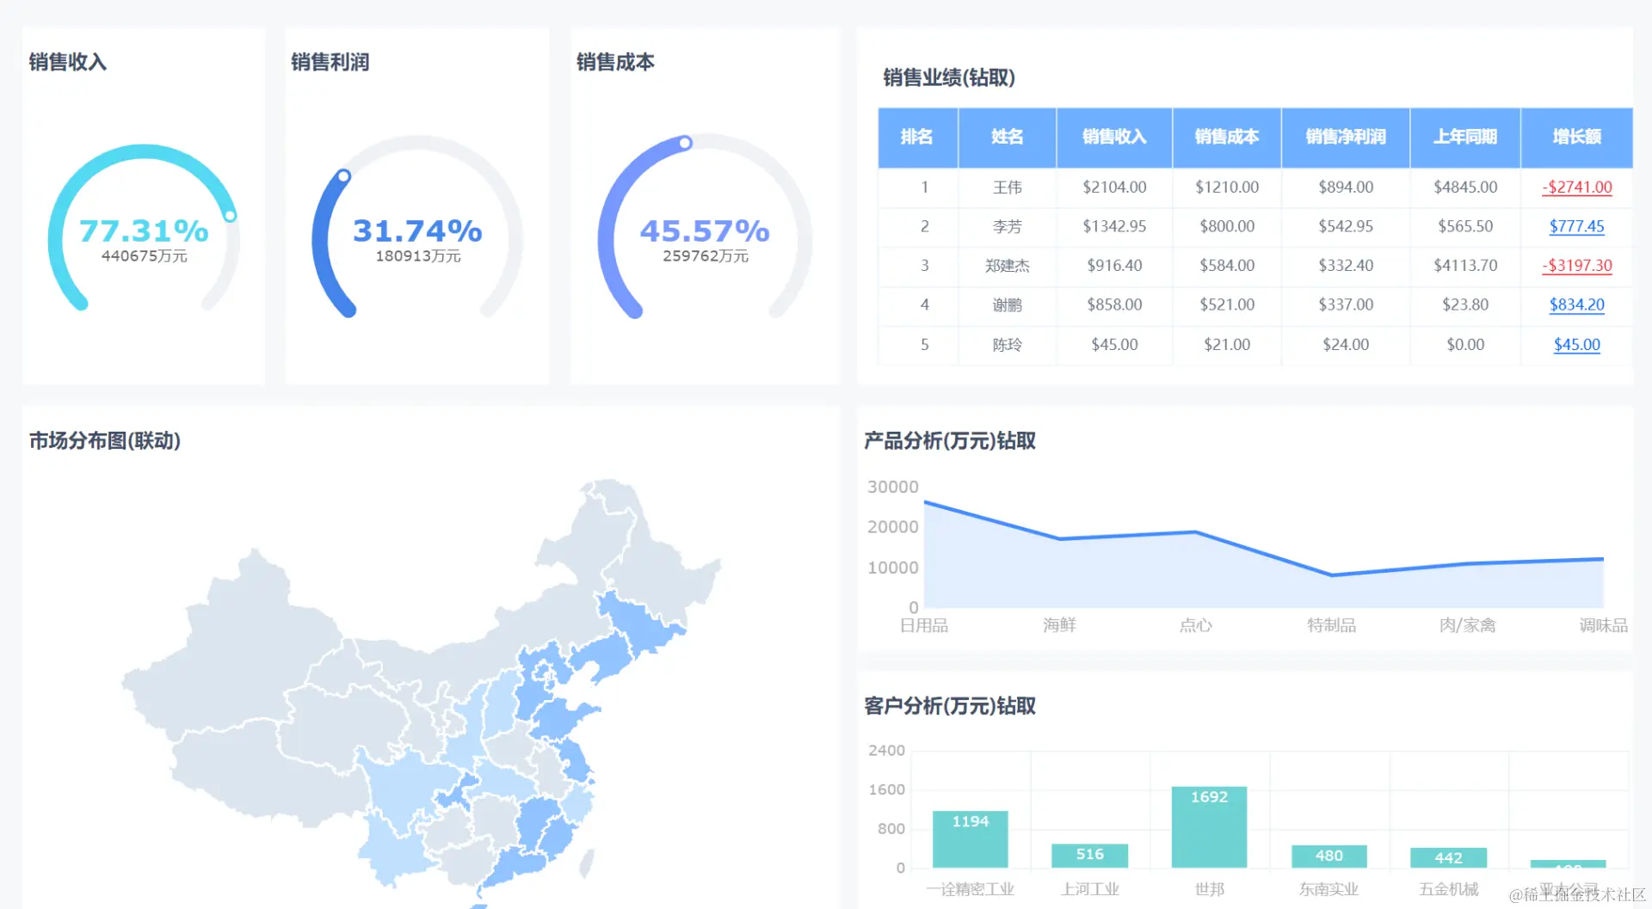Click the 市场分布图(联动) panel title
Screen dimensions: 1652x909
point(104,441)
